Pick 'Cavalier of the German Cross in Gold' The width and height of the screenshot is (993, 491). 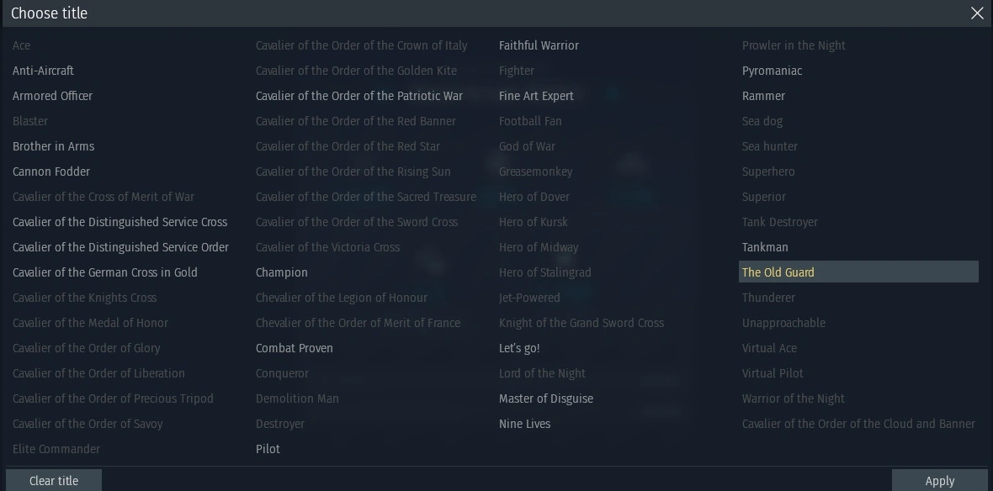click(x=105, y=272)
